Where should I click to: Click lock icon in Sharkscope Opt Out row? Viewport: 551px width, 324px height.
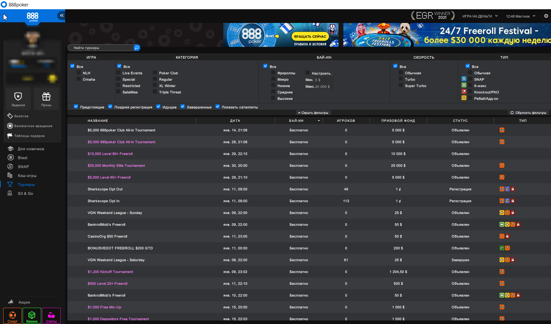(x=513, y=189)
